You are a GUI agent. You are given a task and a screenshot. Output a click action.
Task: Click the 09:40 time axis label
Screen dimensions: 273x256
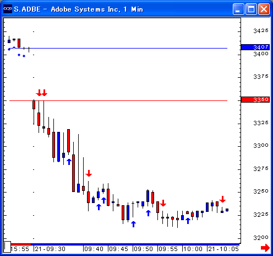[94, 249]
